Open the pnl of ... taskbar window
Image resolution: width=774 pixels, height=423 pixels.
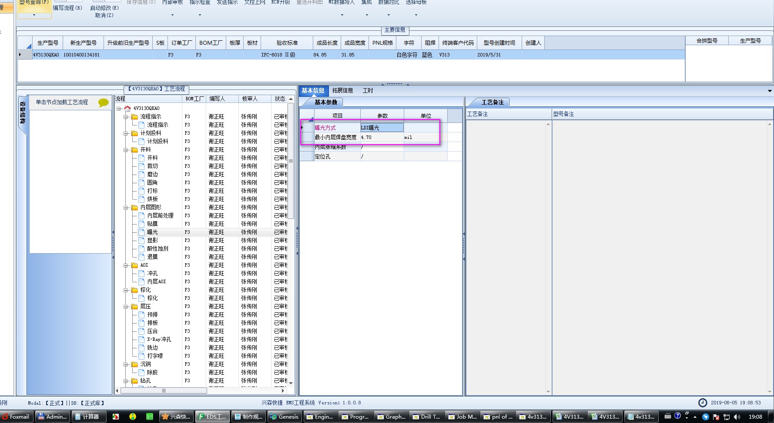pyautogui.click(x=498, y=416)
